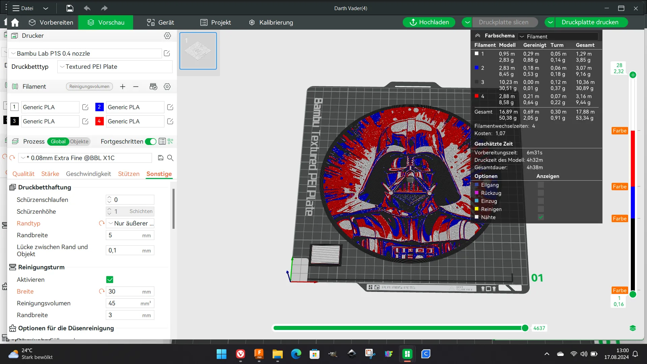Add a custom G-code with the plus at slider top
The image size is (647, 364).
click(633, 75)
